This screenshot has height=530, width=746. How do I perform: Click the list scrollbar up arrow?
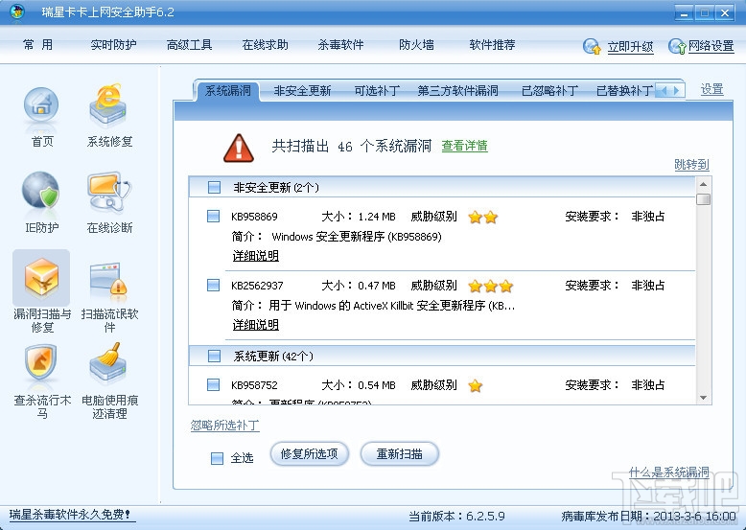(703, 184)
